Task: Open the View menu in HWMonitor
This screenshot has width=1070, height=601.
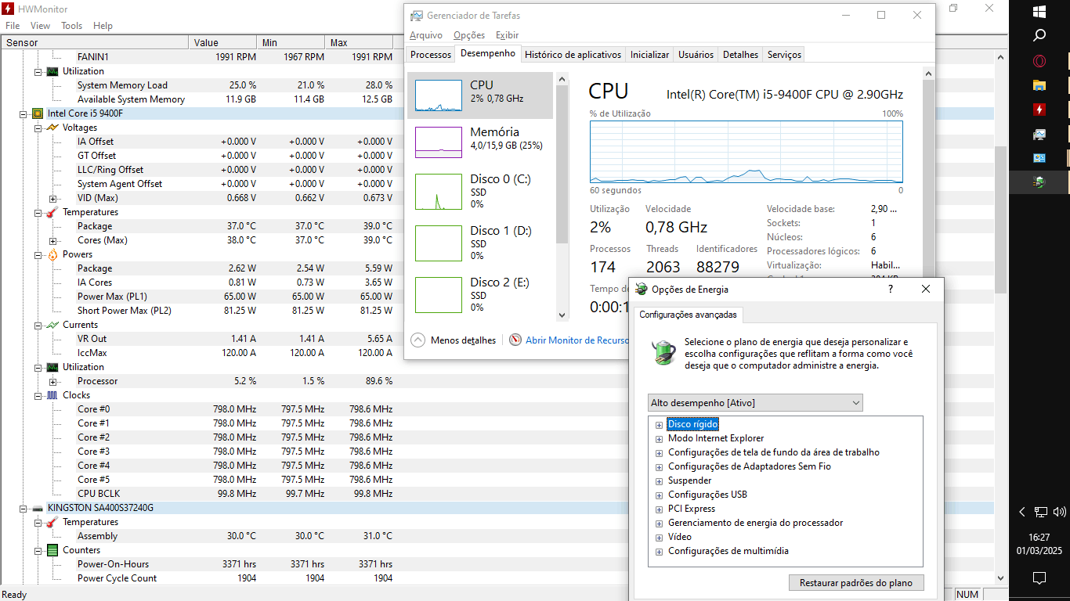Action: click(41, 26)
